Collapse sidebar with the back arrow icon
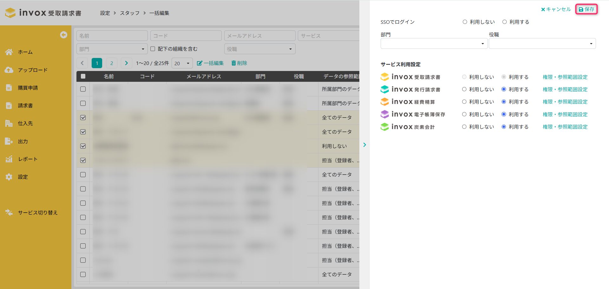The width and height of the screenshot is (609, 289). pyautogui.click(x=64, y=35)
